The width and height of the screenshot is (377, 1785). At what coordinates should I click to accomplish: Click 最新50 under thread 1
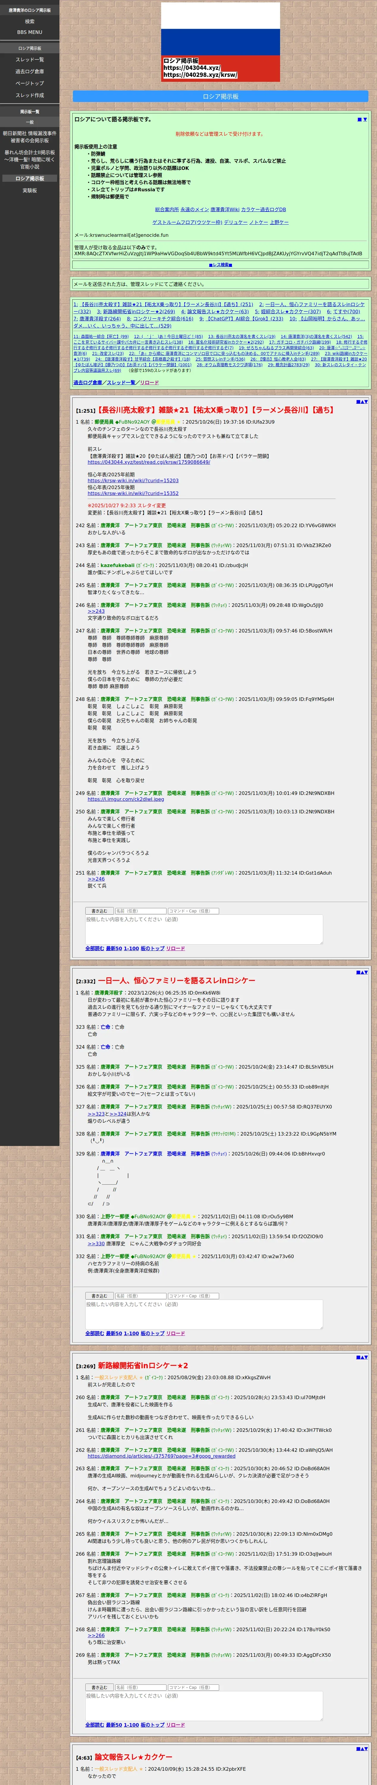pyautogui.click(x=114, y=949)
